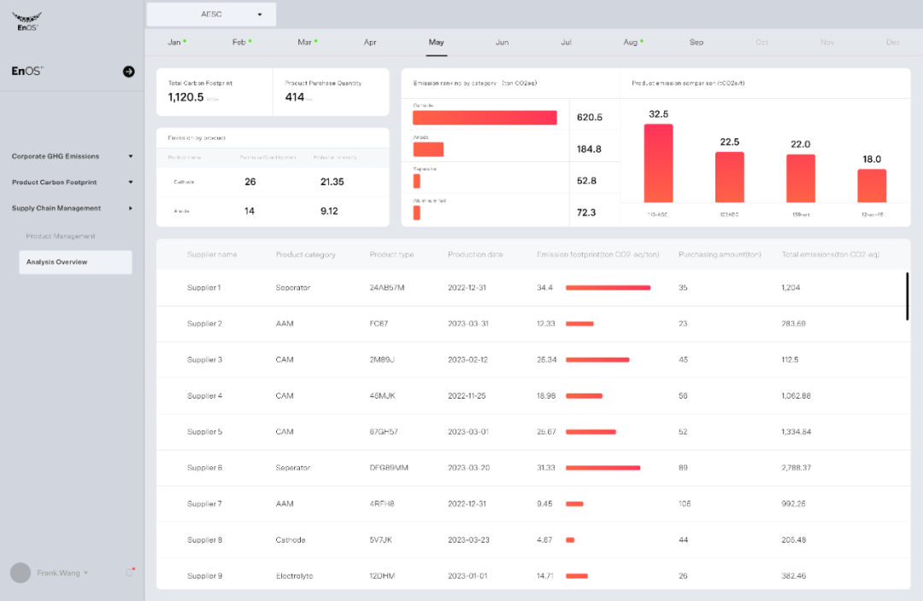Image resolution: width=923 pixels, height=601 pixels.
Task: Open the Frank.Wang user dropdown arrow
Action: (85, 573)
